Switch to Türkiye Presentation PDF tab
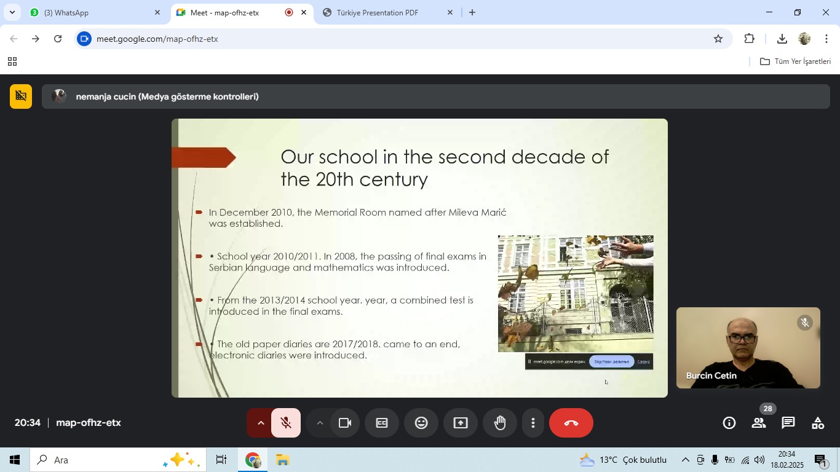The width and height of the screenshot is (840, 472). (378, 12)
